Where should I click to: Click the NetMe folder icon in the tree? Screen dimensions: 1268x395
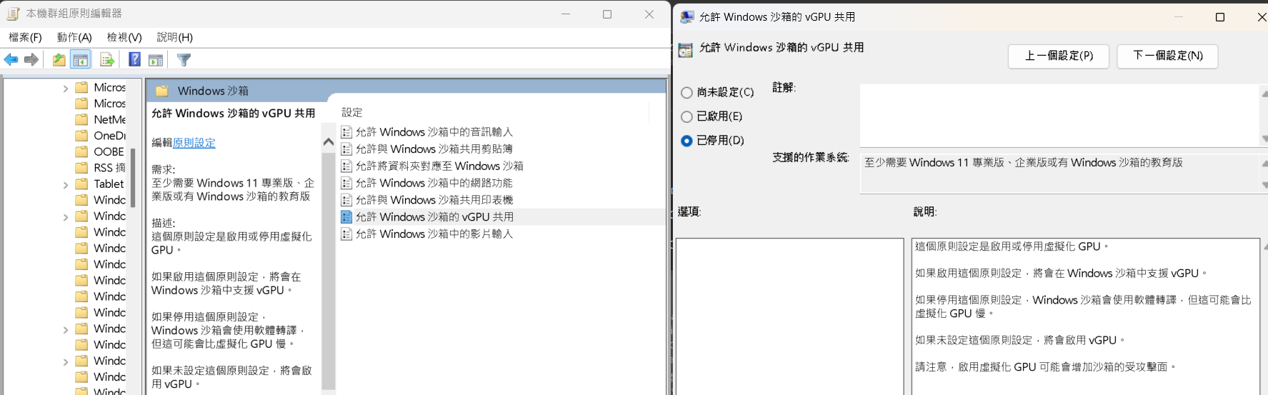pyautogui.click(x=82, y=119)
